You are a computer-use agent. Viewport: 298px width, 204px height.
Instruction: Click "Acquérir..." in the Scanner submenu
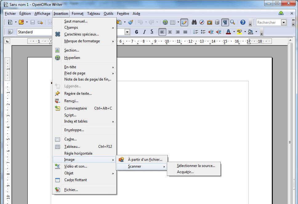185,172
